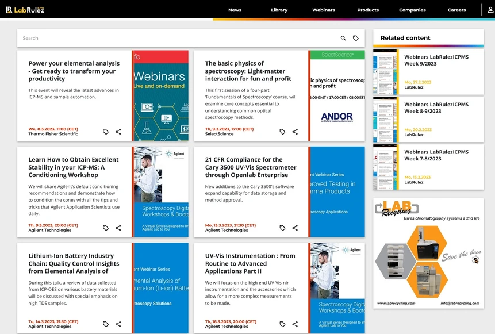Tag the Lithium-Ion Battery webinar card

(x=106, y=324)
